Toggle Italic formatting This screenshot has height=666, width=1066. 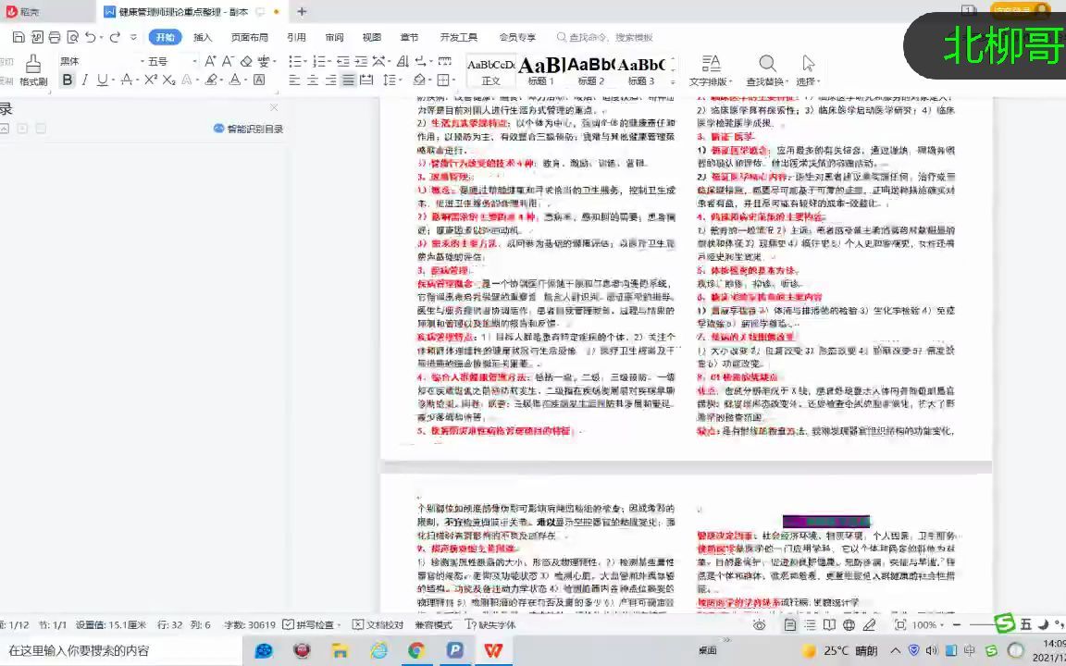(83, 79)
